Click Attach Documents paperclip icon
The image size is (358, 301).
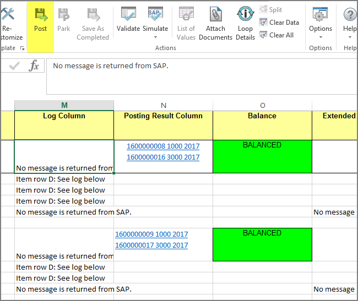pos(215,14)
